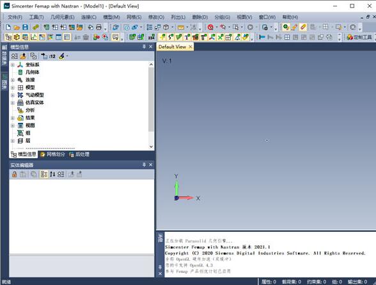This screenshot has width=376, height=285.
Task: Open the 几何元素(E) menu
Action: (x=63, y=17)
